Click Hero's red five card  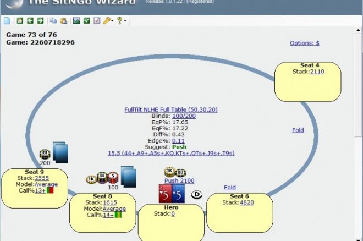[x=165, y=194]
